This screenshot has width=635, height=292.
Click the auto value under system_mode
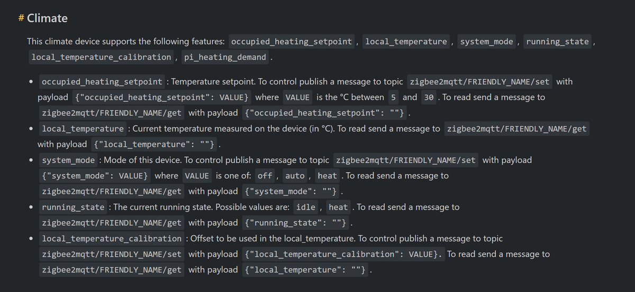click(295, 176)
